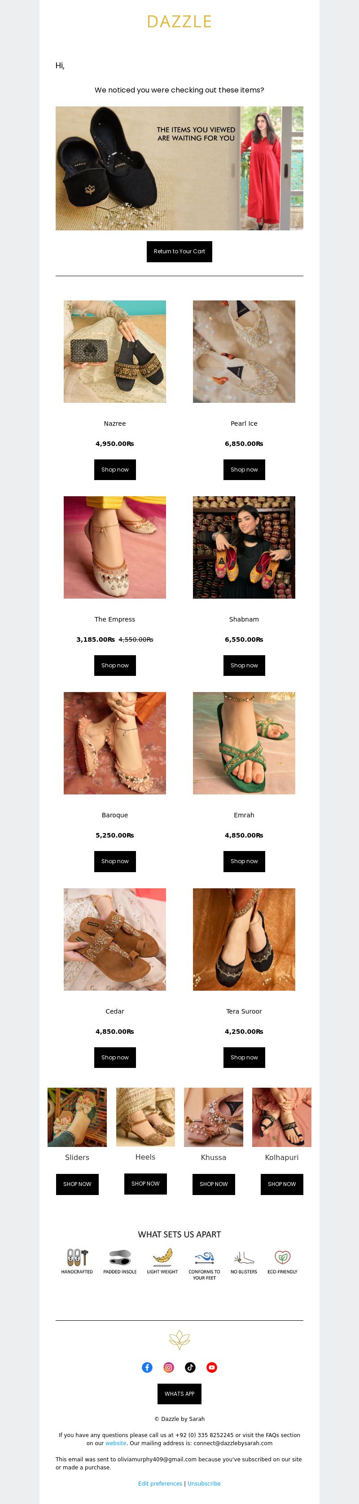This screenshot has height=1504, width=359.
Task: Shop now for Nazree slides
Action: click(115, 469)
